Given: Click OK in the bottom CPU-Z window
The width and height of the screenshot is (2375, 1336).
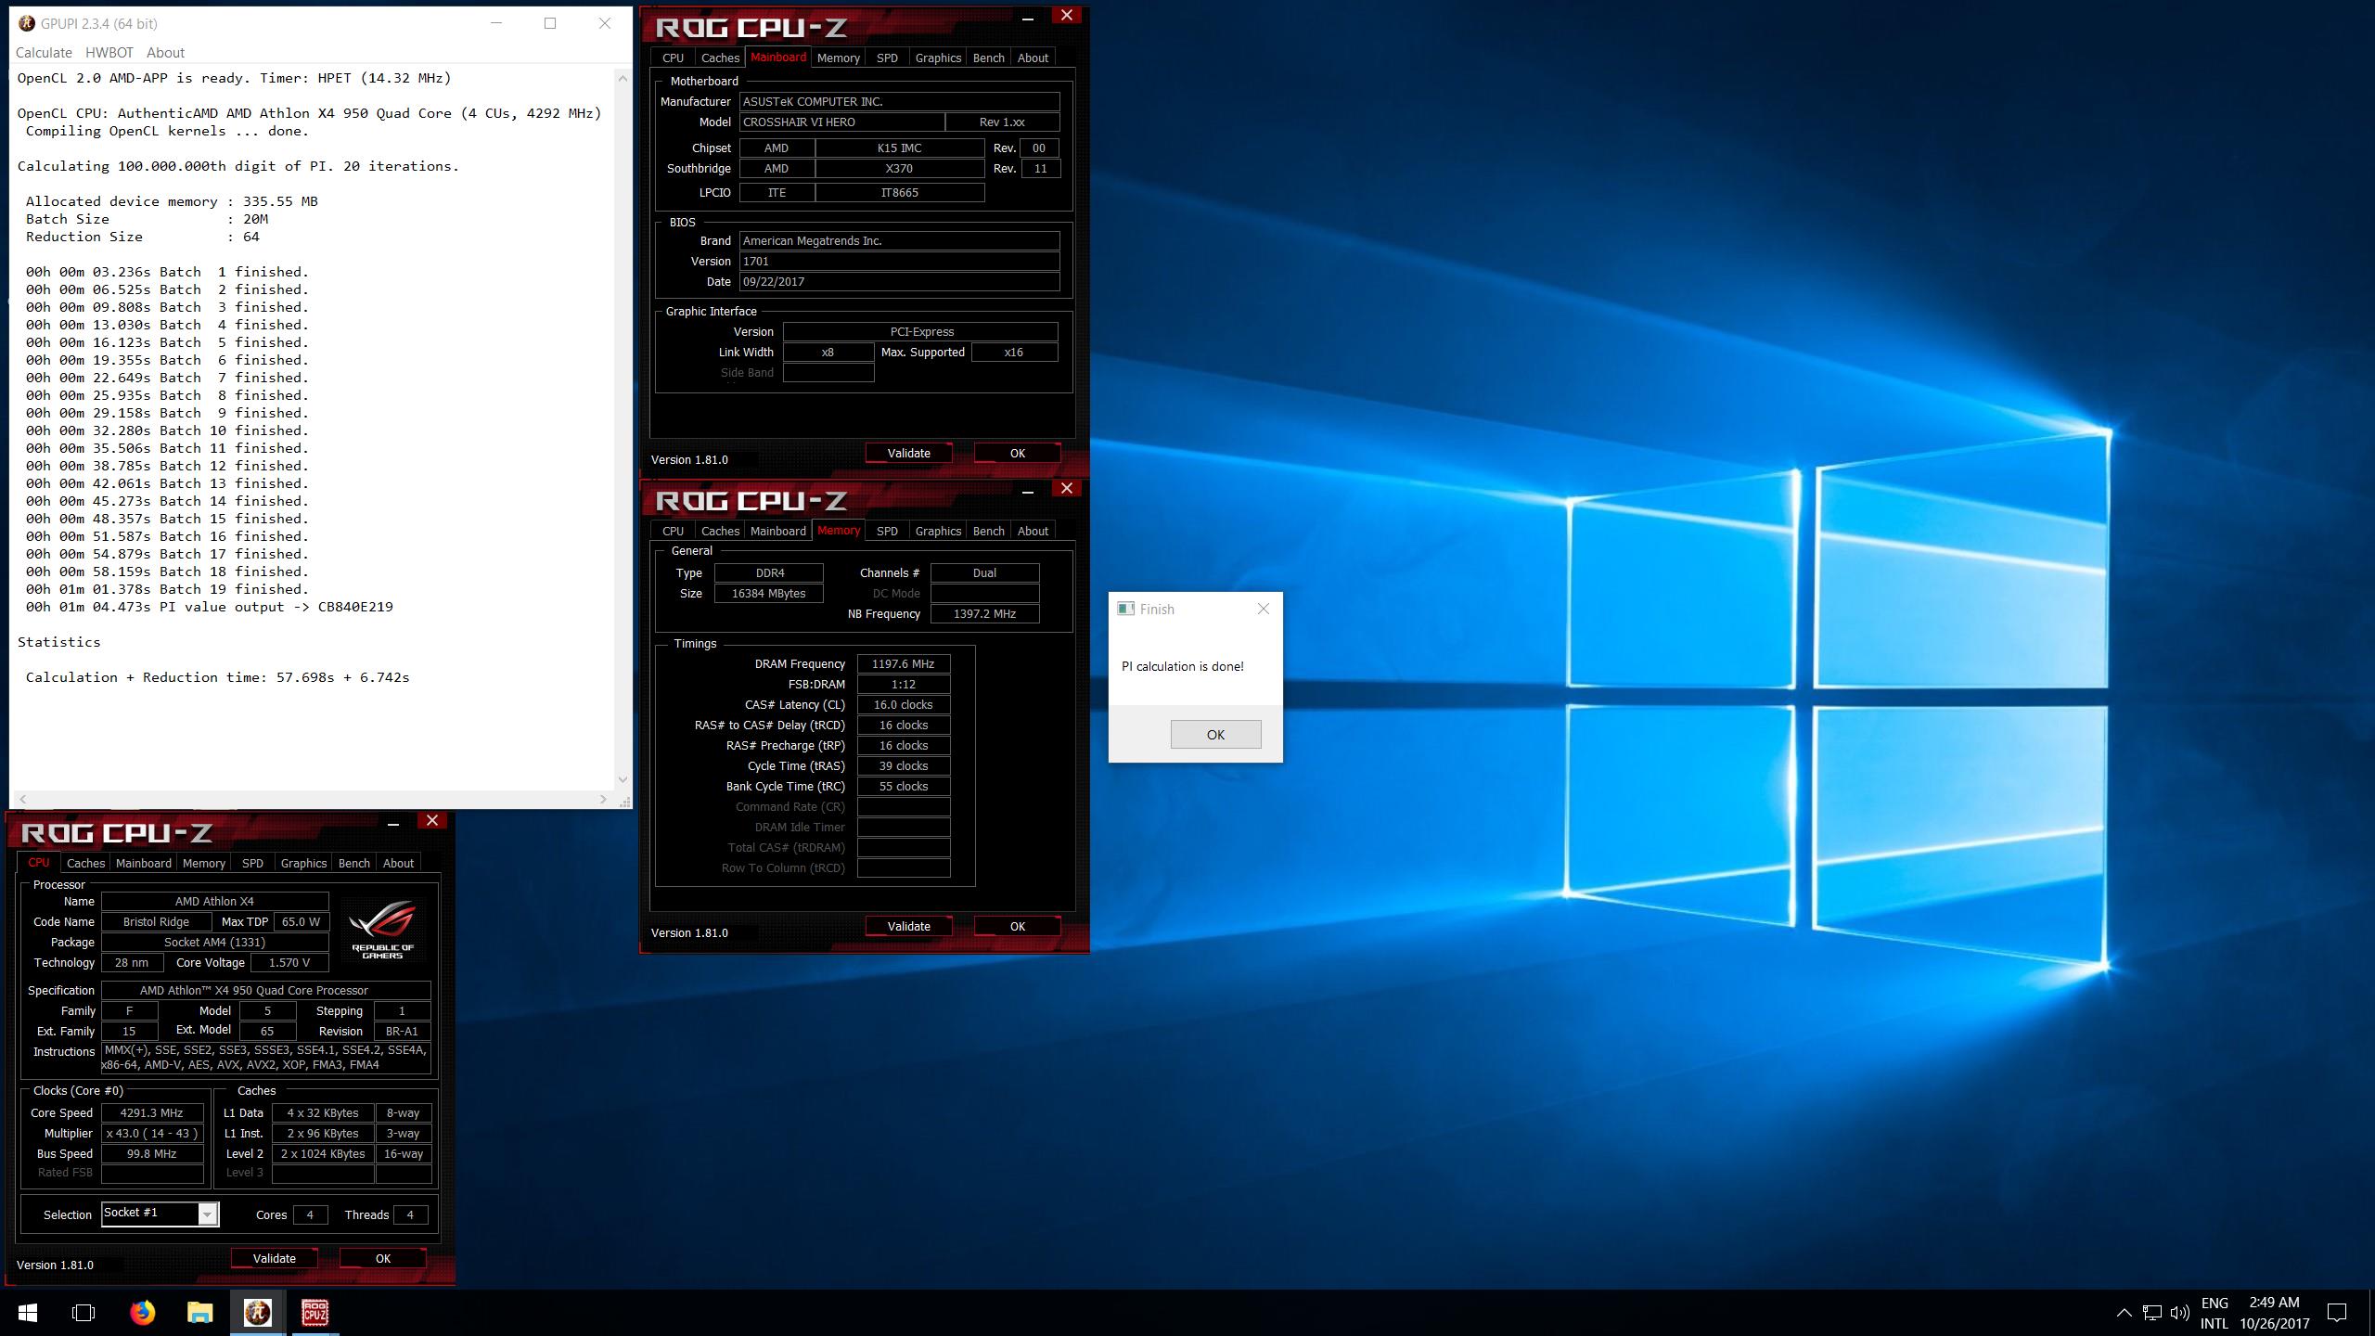Looking at the screenshot, I should tap(382, 1258).
